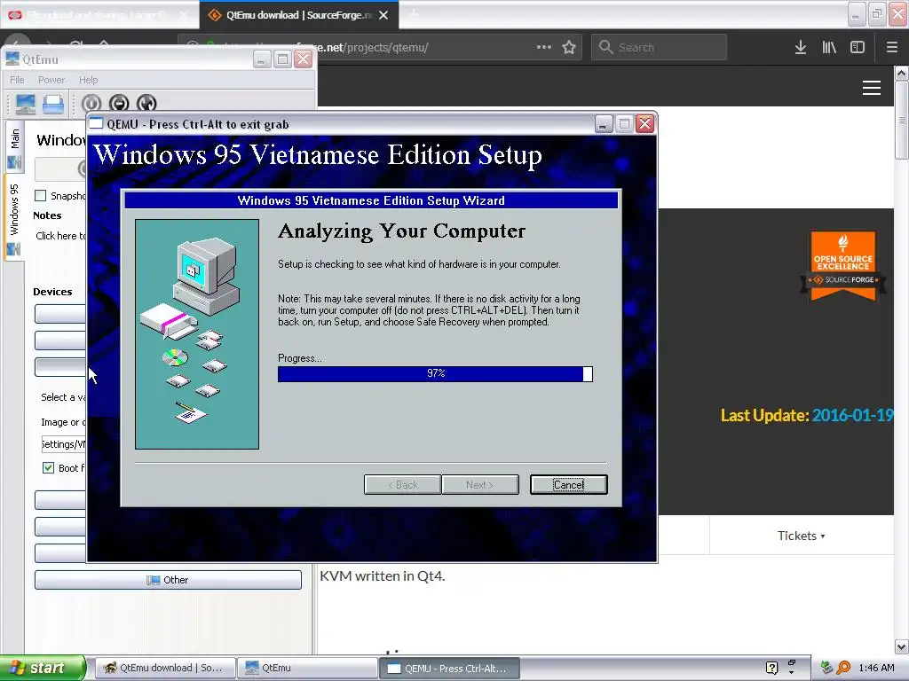Click the restart machine icon in QtEmu toolbar
Viewport: 909px width, 681px height.
click(146, 104)
